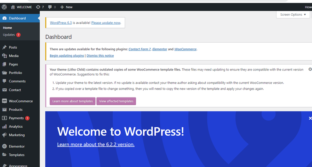This screenshot has width=312, height=167.
Task: Click Begin updating plugins link
Action: point(67,55)
